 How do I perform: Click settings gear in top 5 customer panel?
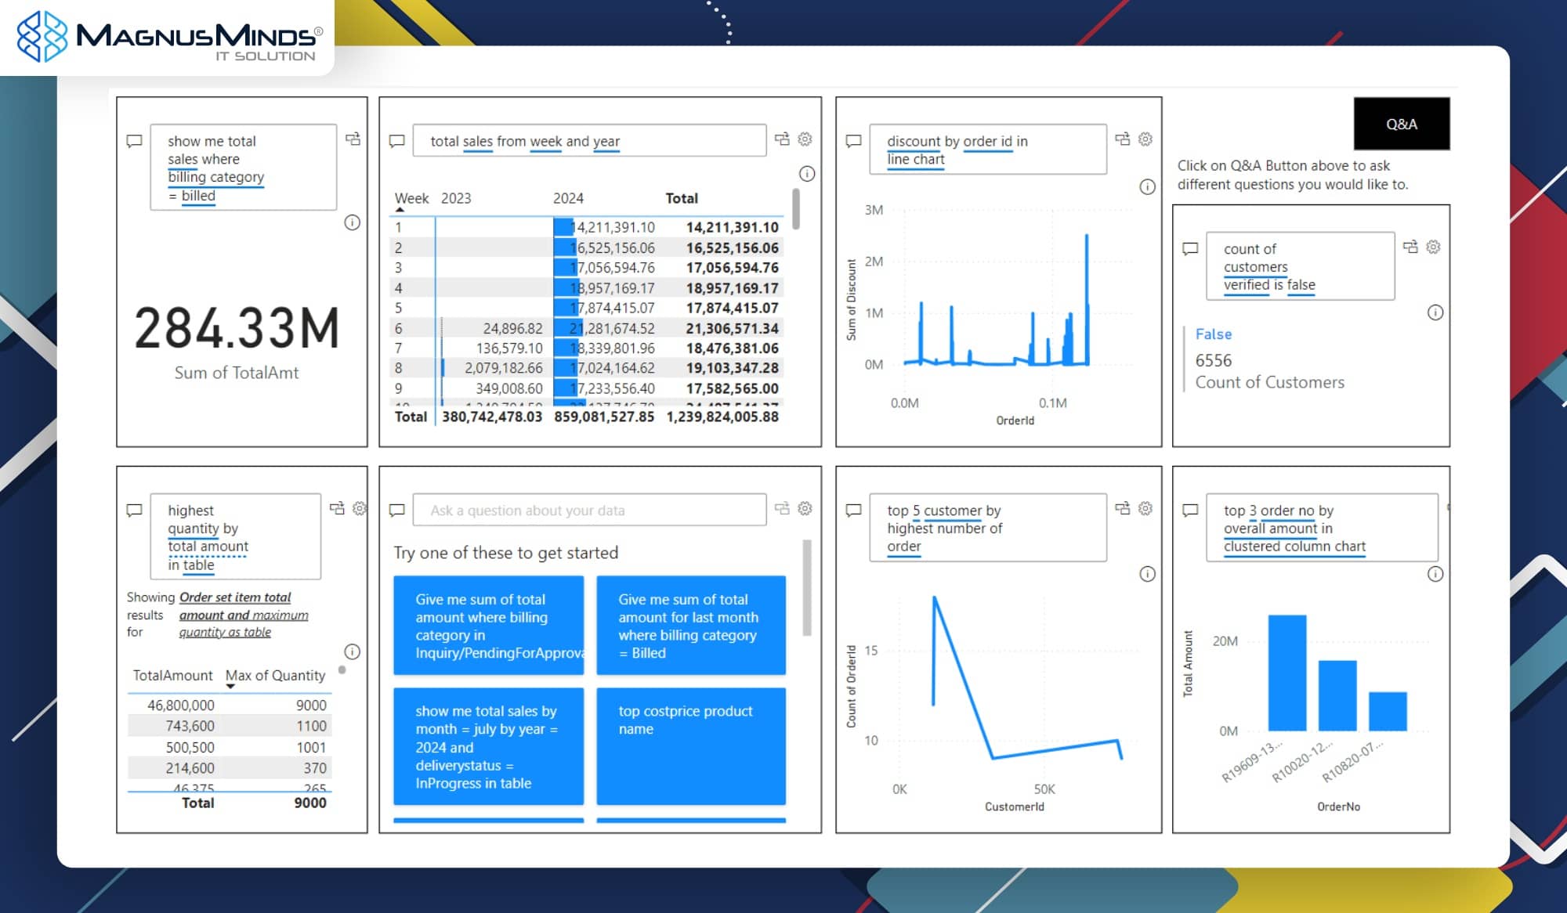pyautogui.click(x=1145, y=509)
